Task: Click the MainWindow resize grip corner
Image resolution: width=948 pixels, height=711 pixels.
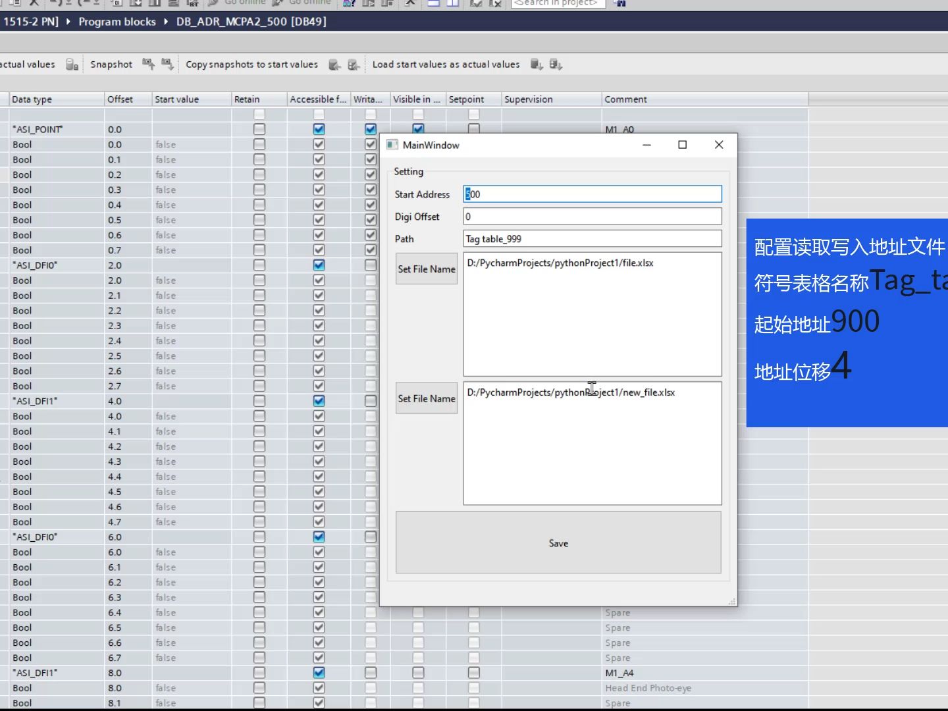Action: (x=731, y=601)
